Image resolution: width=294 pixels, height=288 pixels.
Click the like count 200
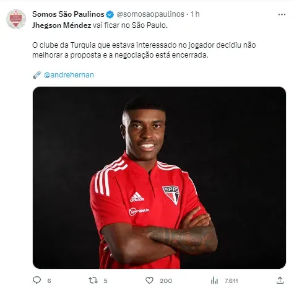(166, 281)
